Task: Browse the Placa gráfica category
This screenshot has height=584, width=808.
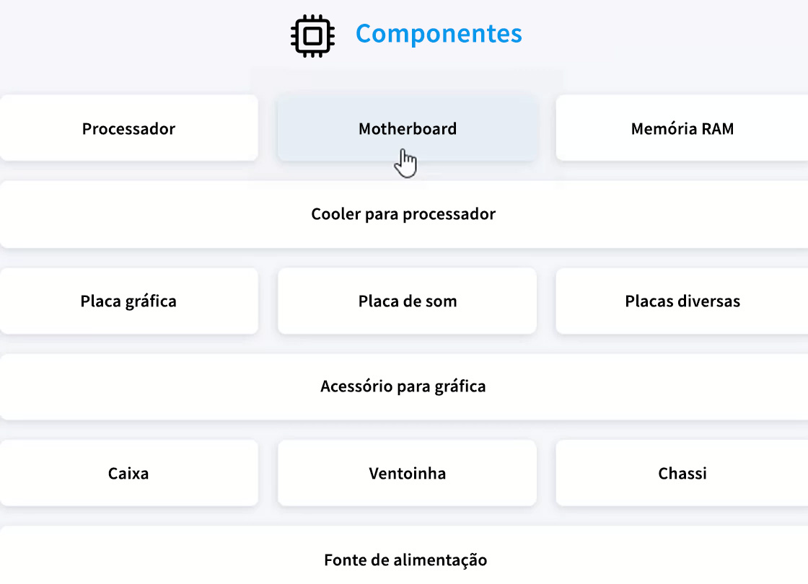Action: pos(128,301)
